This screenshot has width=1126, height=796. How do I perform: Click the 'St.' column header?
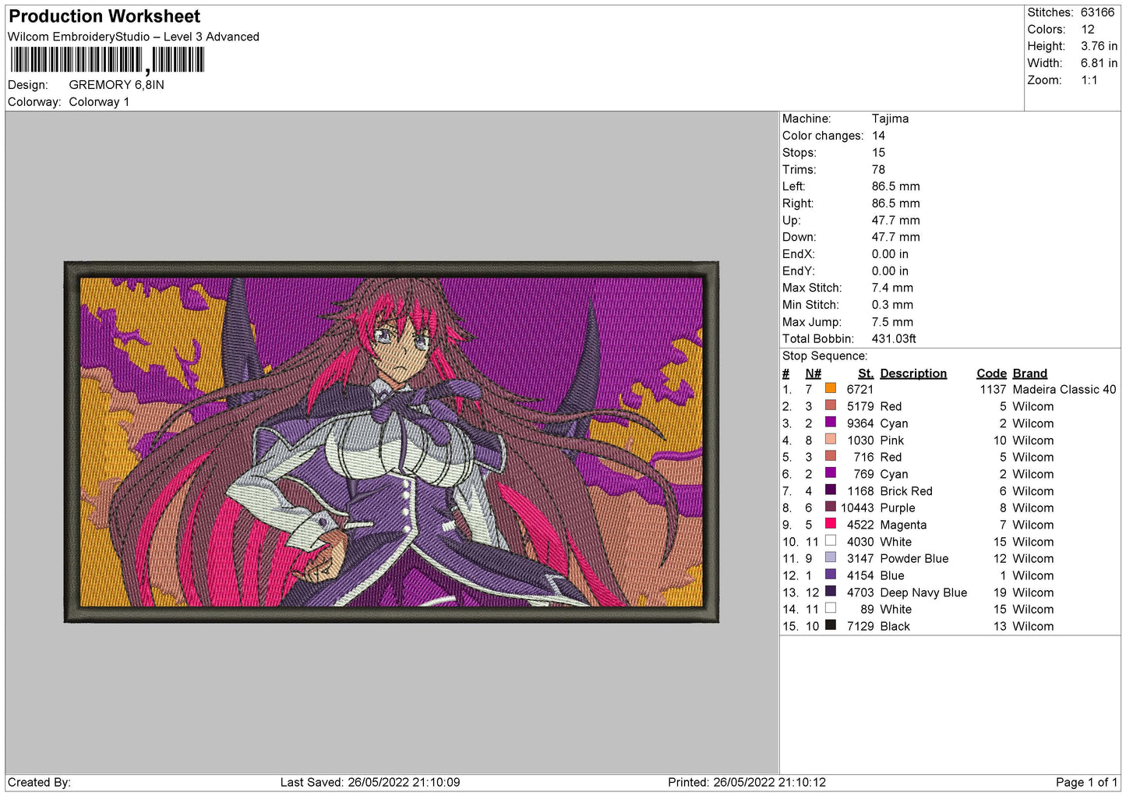(x=865, y=373)
